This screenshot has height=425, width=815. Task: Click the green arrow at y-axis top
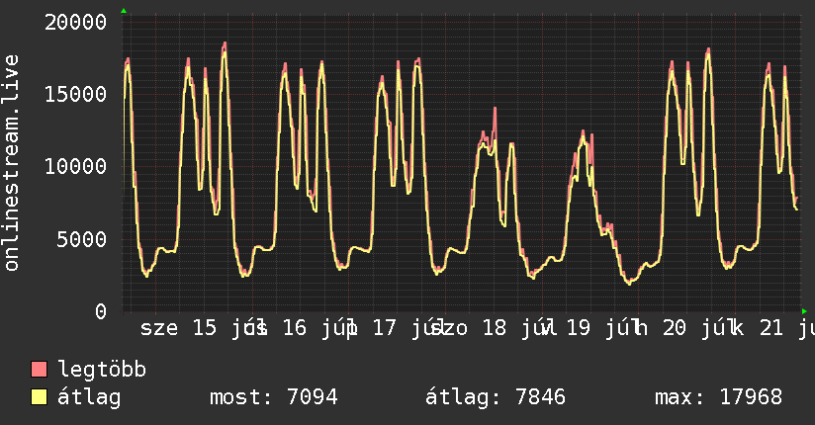[x=124, y=11]
